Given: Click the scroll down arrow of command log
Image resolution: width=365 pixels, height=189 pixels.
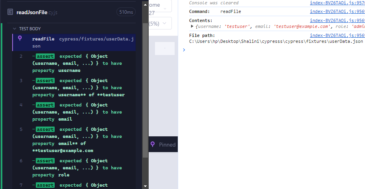Looking at the screenshot, I should [145, 186].
